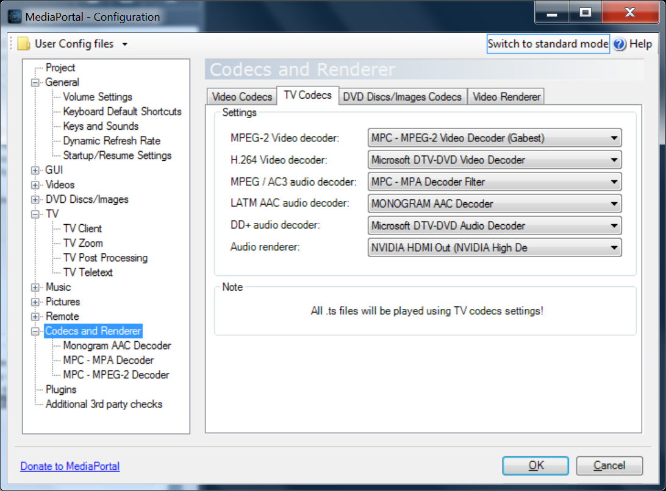Expand the Remote tree node
Screen dimensions: 666x491
pyautogui.click(x=35, y=317)
